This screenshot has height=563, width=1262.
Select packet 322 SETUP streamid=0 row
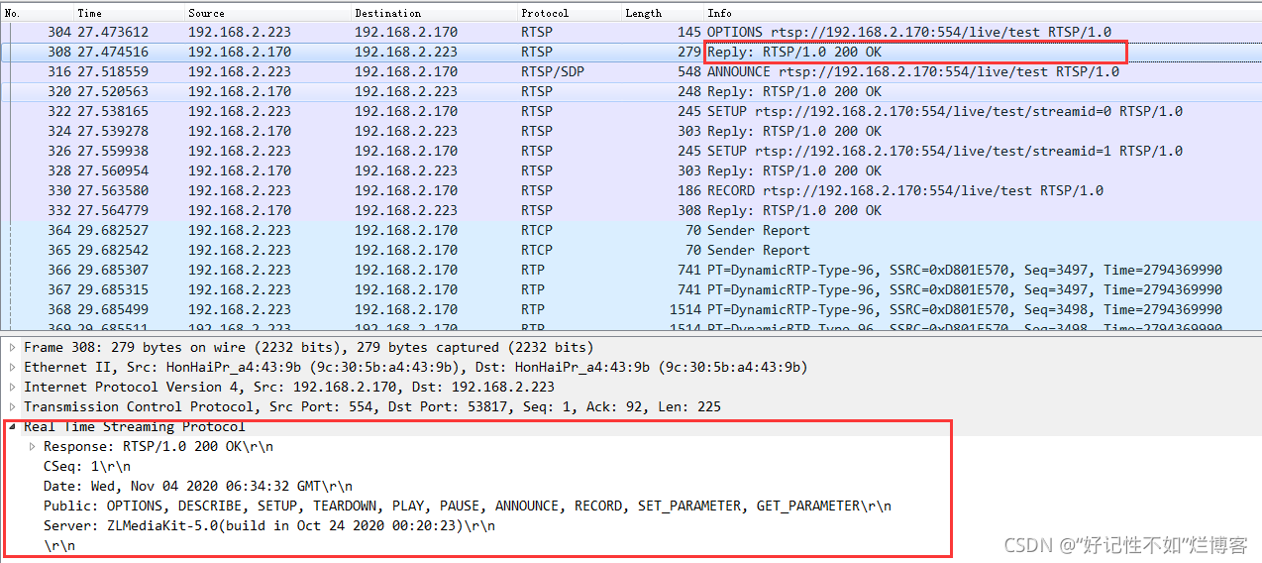[631, 111]
